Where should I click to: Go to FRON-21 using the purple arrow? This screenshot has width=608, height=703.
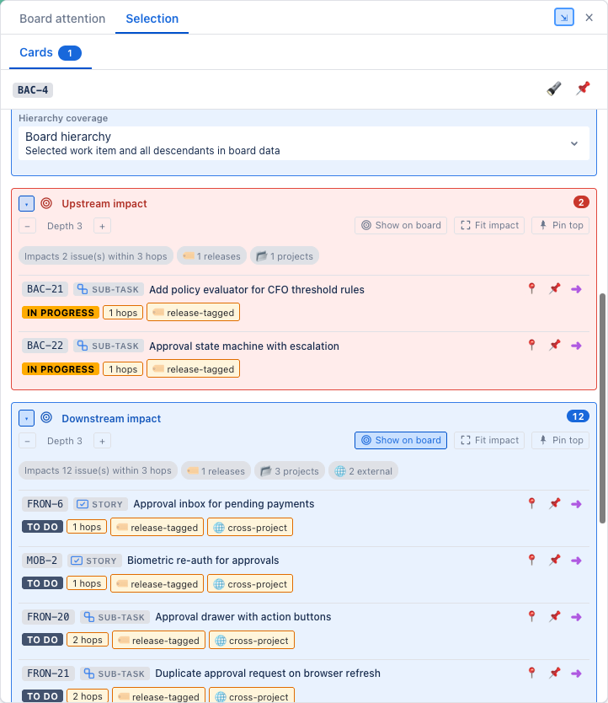tap(576, 673)
